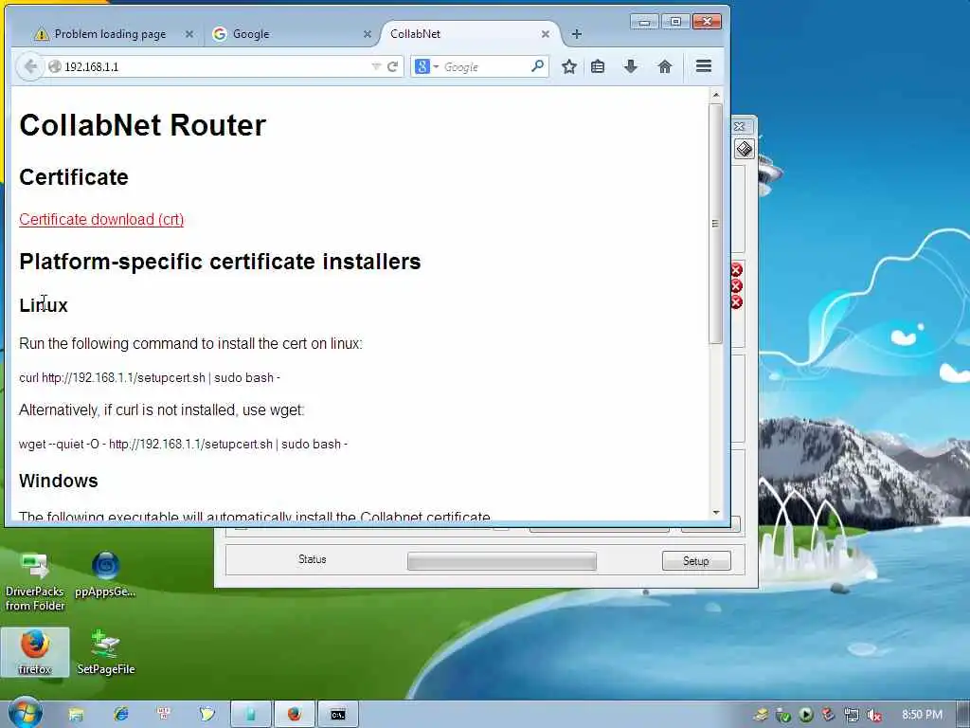Open a new tab with plus
The height and width of the screenshot is (728, 970).
pyautogui.click(x=577, y=34)
